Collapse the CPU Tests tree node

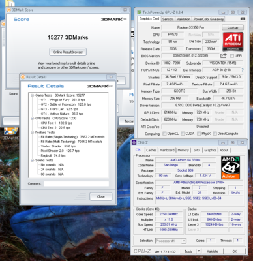pyautogui.click(x=32, y=119)
